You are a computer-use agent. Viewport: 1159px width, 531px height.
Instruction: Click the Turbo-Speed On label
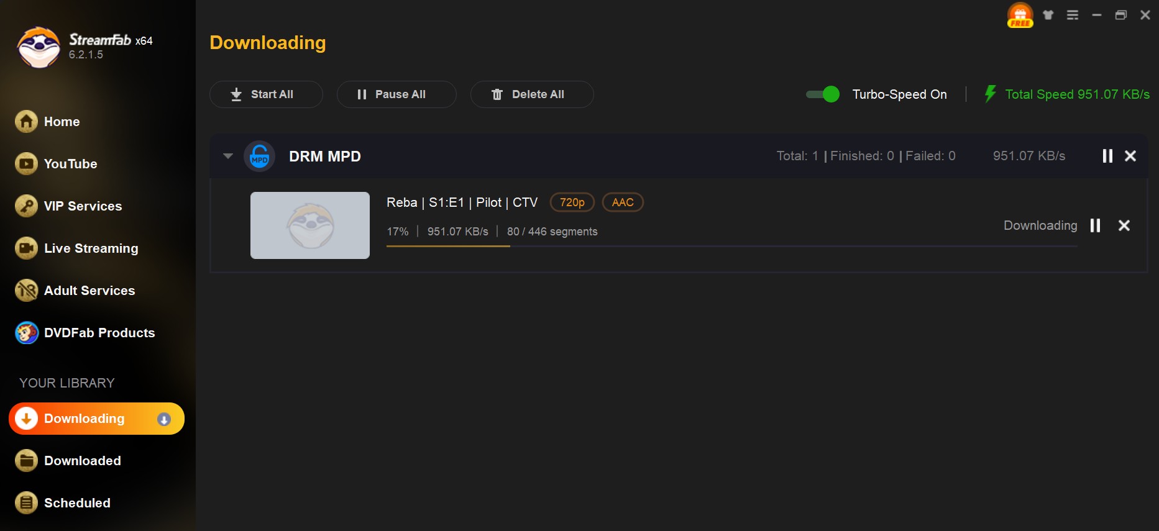pos(899,94)
